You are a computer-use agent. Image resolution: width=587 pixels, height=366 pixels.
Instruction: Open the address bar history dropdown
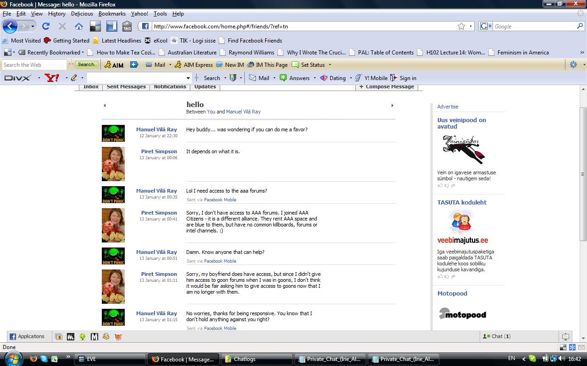(471, 27)
